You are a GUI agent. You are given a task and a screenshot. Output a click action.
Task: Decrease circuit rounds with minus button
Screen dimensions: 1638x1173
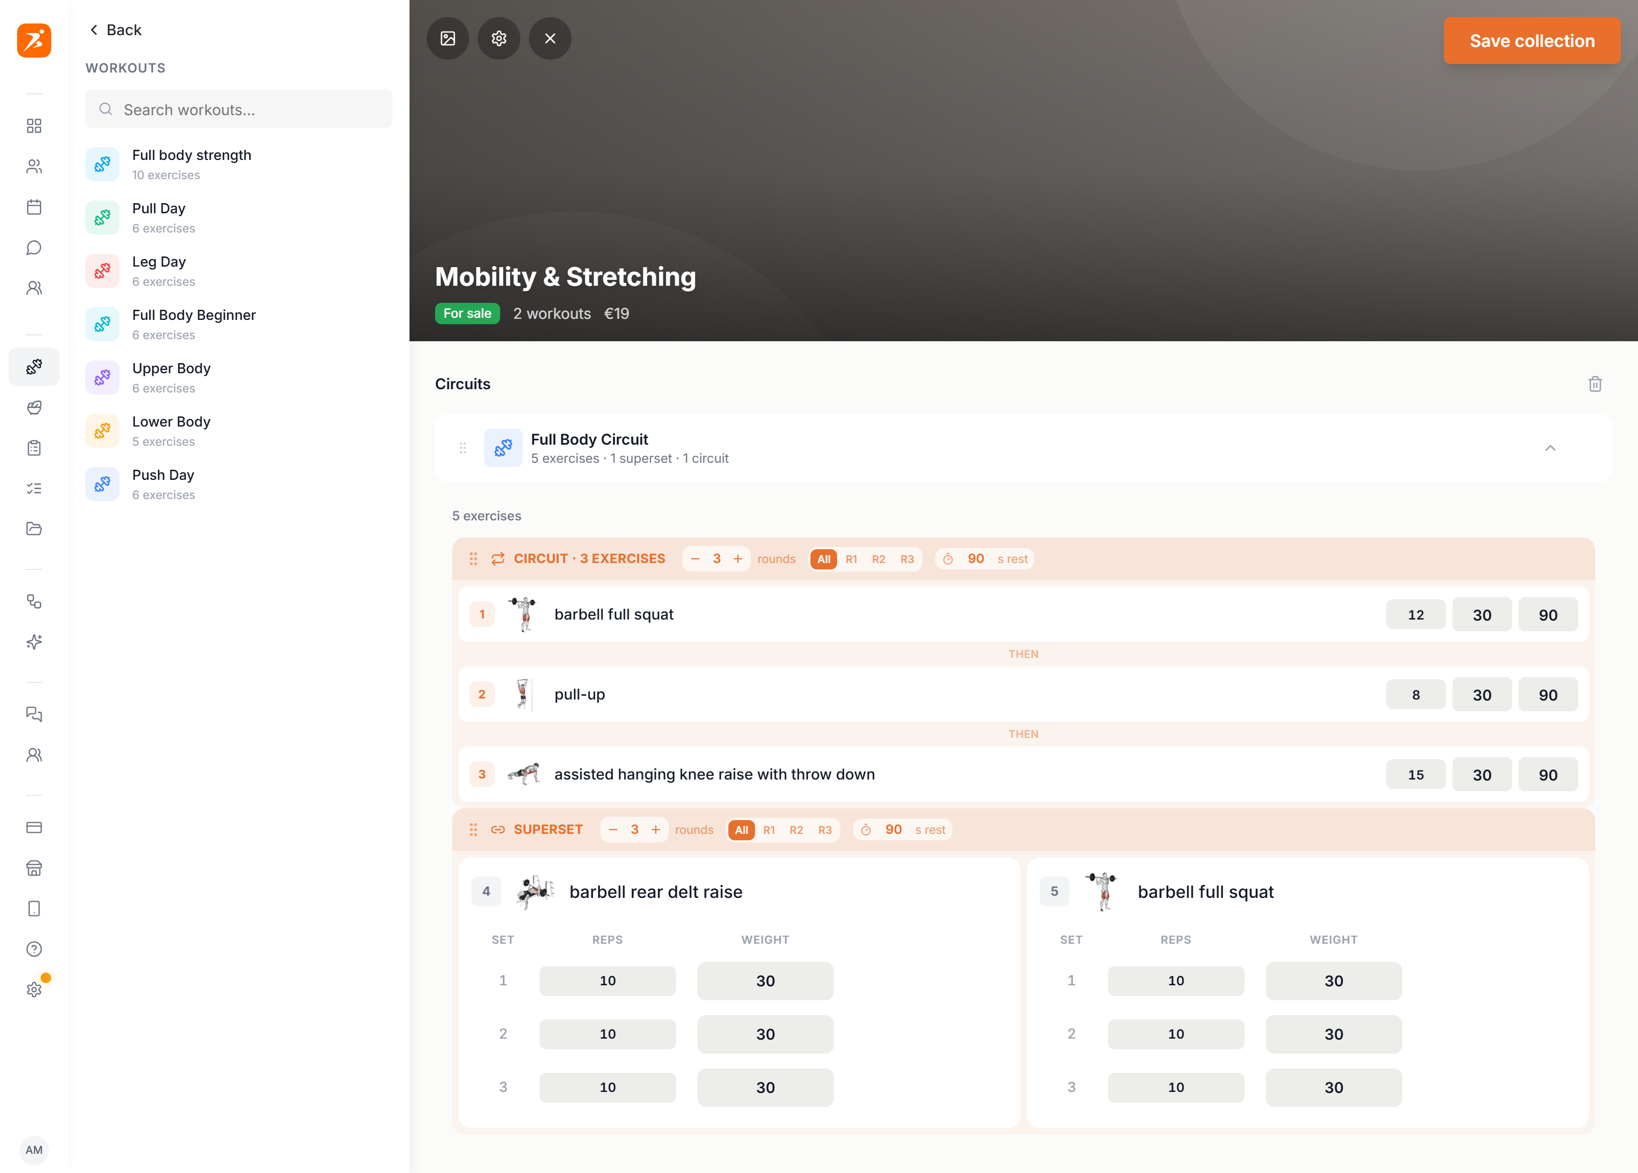695,559
